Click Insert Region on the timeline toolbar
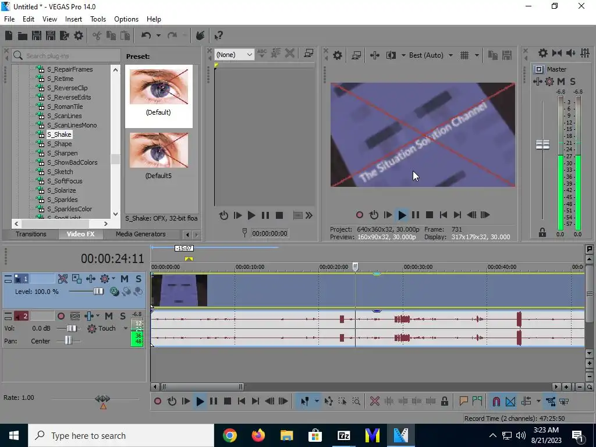Viewport: 596px width, 447px height. click(477, 401)
